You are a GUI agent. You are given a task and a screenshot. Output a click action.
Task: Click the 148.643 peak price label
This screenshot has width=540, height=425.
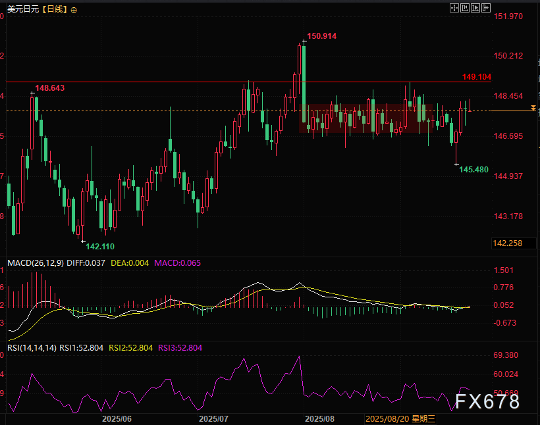click(x=49, y=87)
